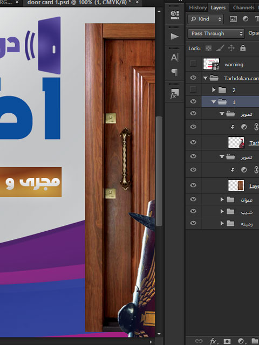Screen dimensions: 259x345
Task: Click Lock position move icon
Action: tap(231, 48)
